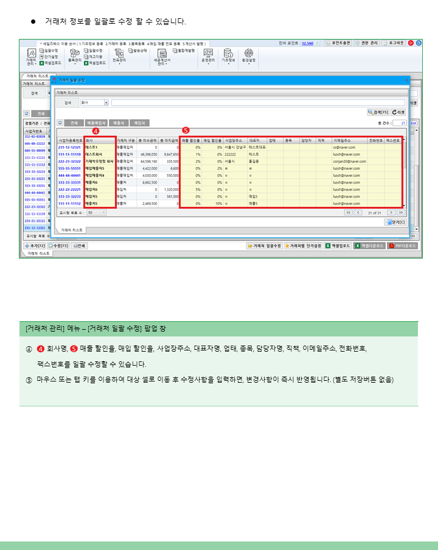Select the 전체 filter tab in popup
The height and width of the screenshot is (550, 438).
74,123
